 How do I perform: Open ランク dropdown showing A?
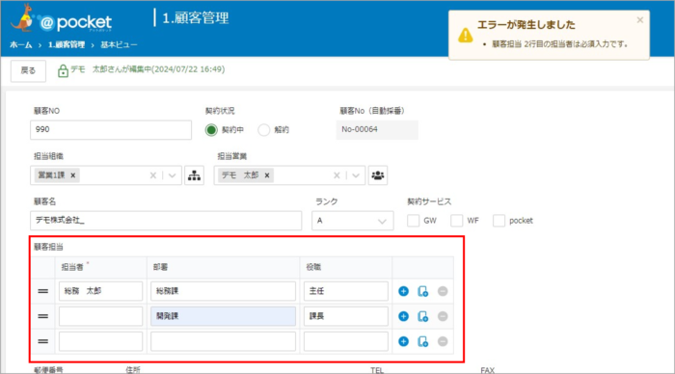pos(353,221)
